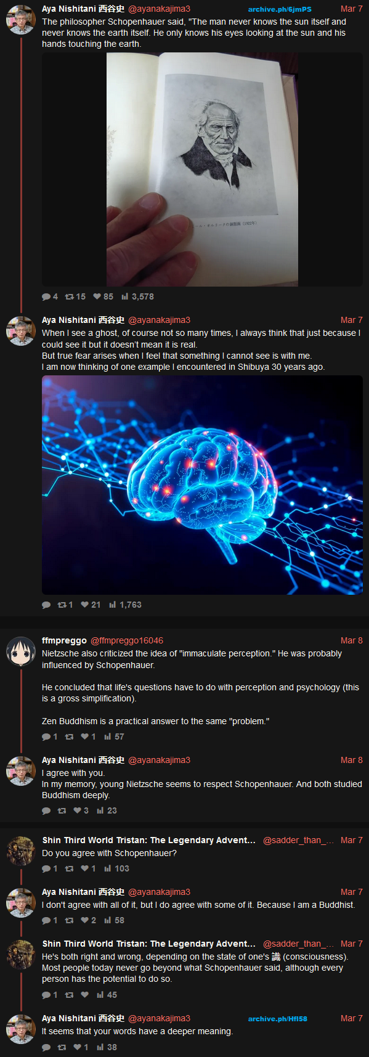This screenshot has height=1057, width=369.
Task: Open the glowing blue brain image
Action: [202, 485]
